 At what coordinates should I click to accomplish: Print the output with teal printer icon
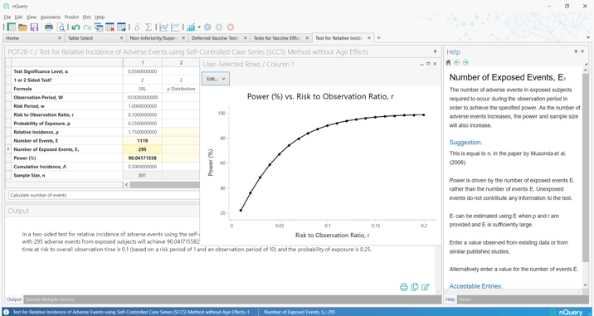pos(404,287)
